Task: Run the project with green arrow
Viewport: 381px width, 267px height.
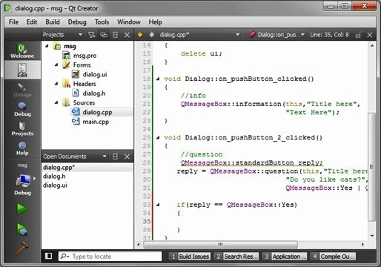Action: pos(22,208)
